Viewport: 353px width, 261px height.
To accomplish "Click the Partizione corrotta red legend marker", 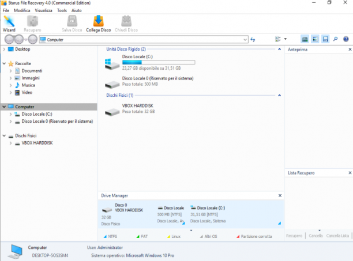I will (x=238, y=236).
